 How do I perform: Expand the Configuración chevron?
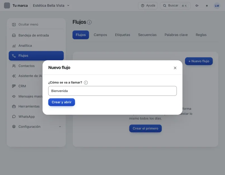(x=60, y=127)
